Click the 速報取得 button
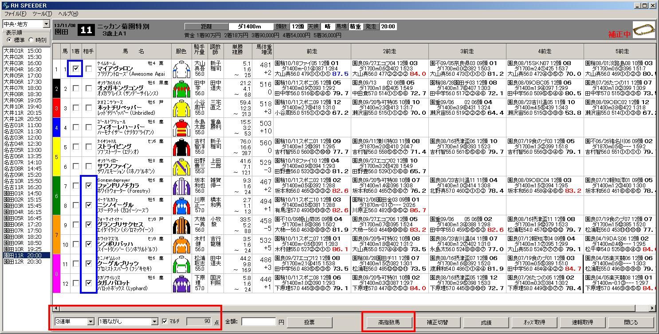The width and height of the screenshot is (659, 334). (x=582, y=322)
